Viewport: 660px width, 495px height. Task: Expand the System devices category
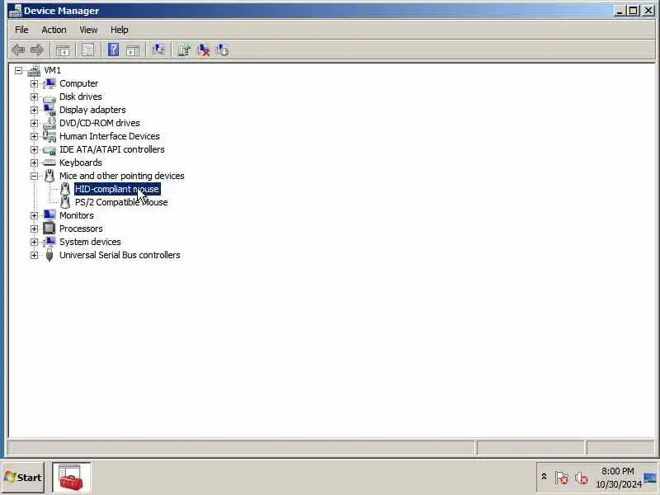34,242
